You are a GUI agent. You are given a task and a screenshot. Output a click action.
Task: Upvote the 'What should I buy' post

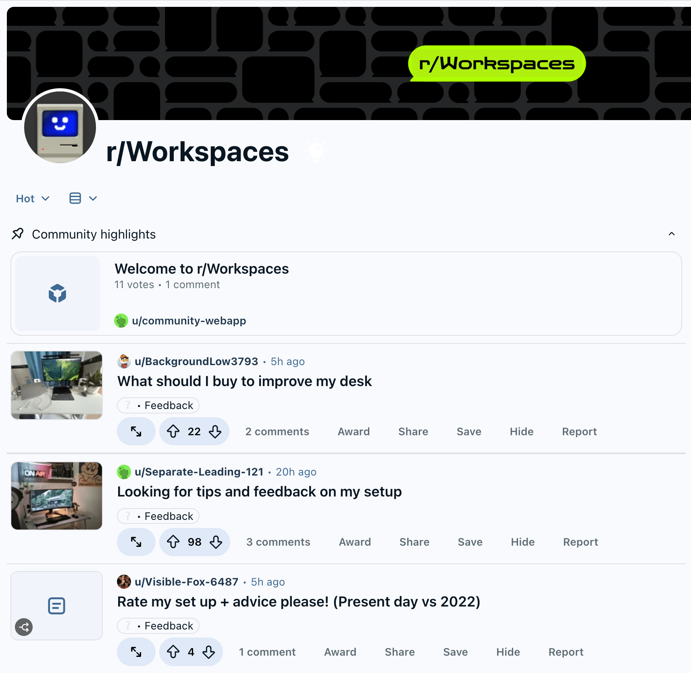(173, 432)
